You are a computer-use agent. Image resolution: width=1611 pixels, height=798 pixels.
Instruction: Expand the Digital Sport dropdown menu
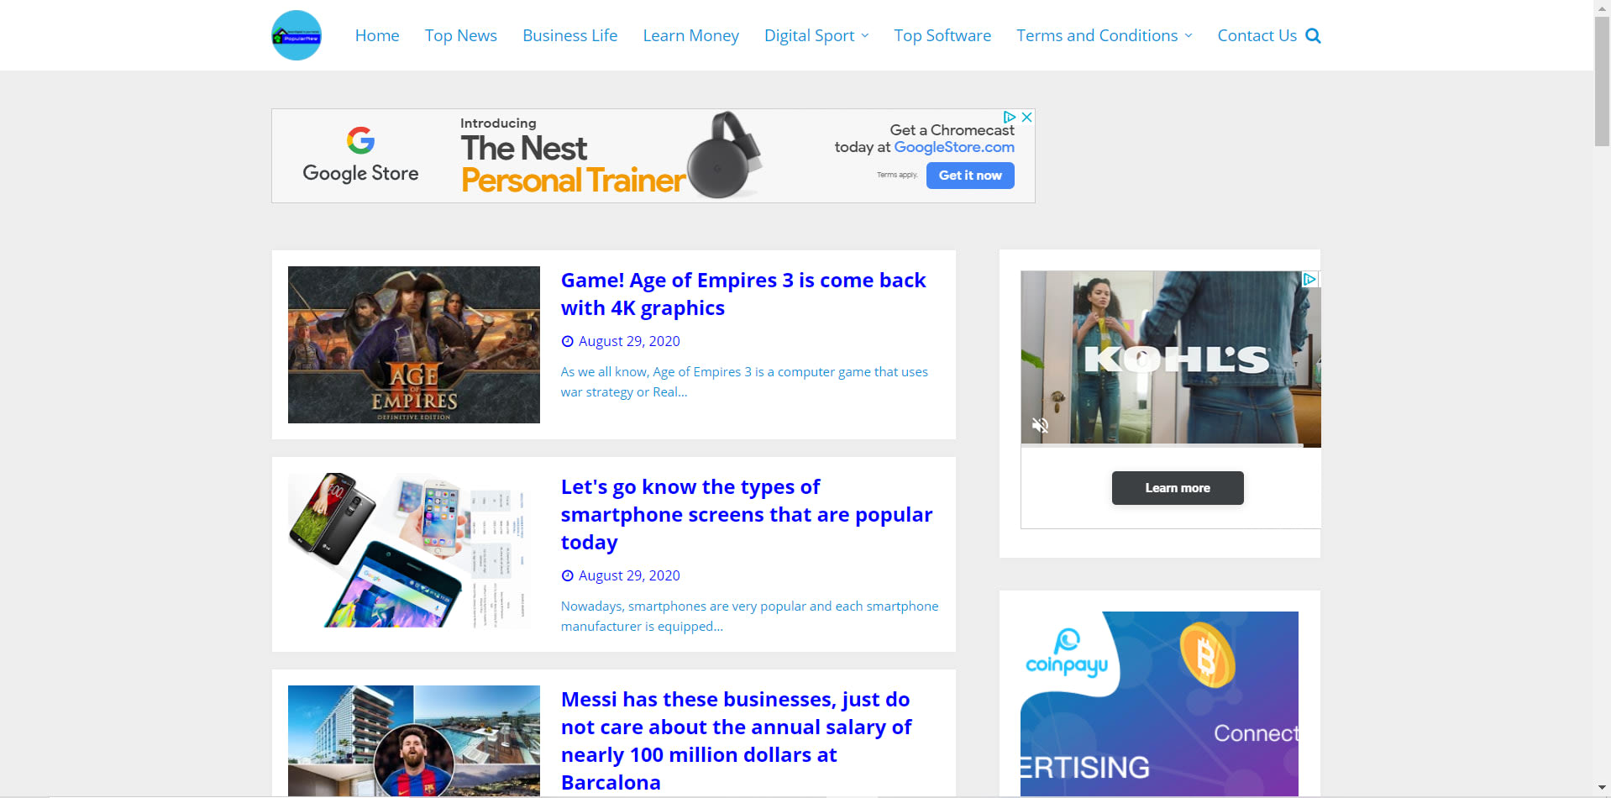coord(816,35)
